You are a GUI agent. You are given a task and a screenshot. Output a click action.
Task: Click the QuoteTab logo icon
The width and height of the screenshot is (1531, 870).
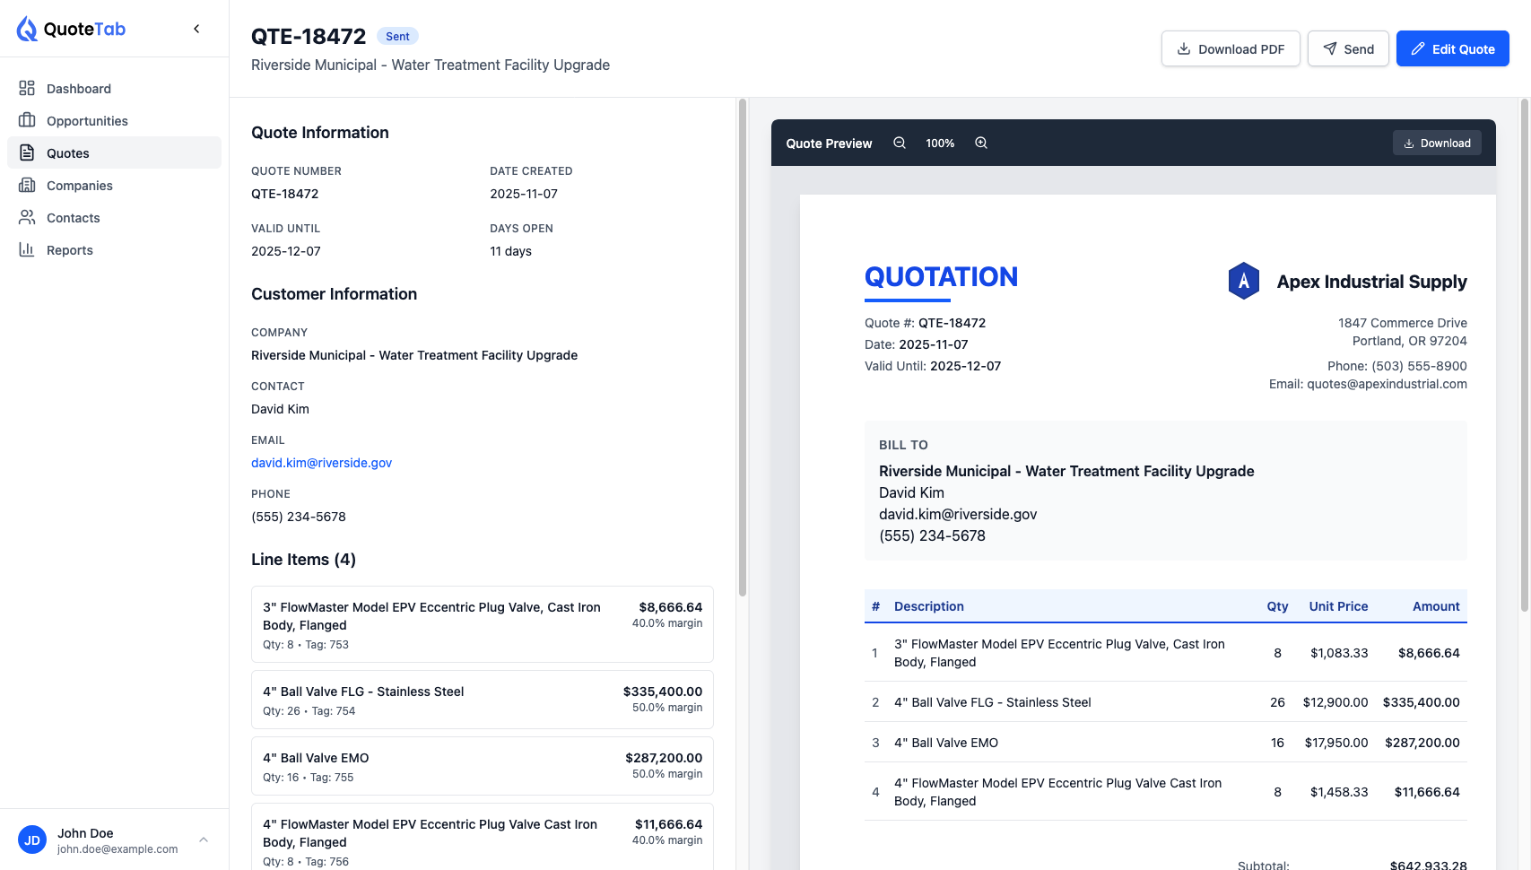[x=28, y=29]
